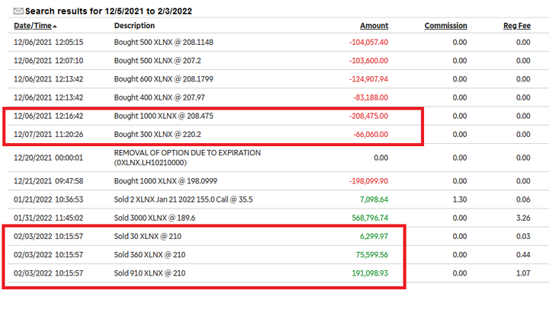Select 'Bought 1000 XLNX @ 198.0999' description
This screenshot has height=309, width=549.
(x=165, y=181)
